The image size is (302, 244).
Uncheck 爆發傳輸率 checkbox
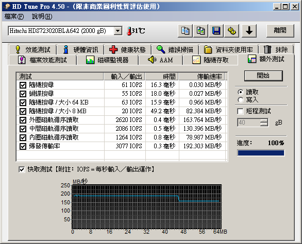[x=23, y=146]
